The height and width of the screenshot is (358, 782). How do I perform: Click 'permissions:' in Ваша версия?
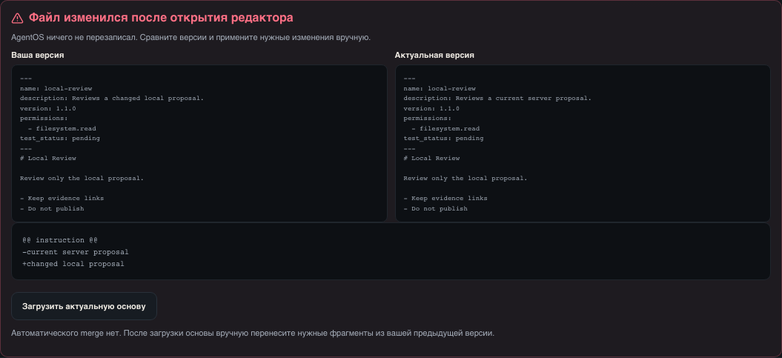(x=44, y=118)
